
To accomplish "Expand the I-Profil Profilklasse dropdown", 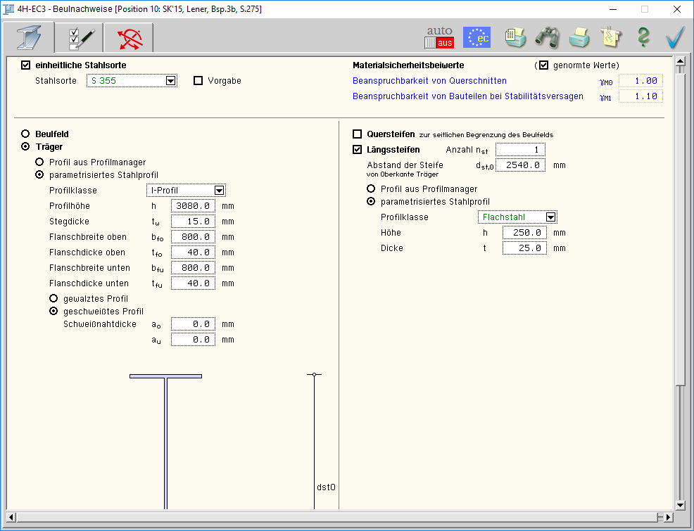I will (x=220, y=191).
